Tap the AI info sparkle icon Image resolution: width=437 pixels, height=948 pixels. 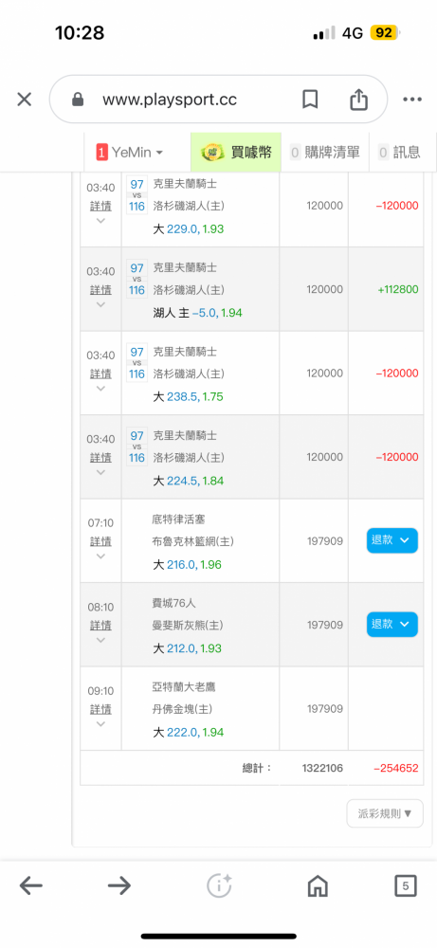pyautogui.click(x=219, y=885)
